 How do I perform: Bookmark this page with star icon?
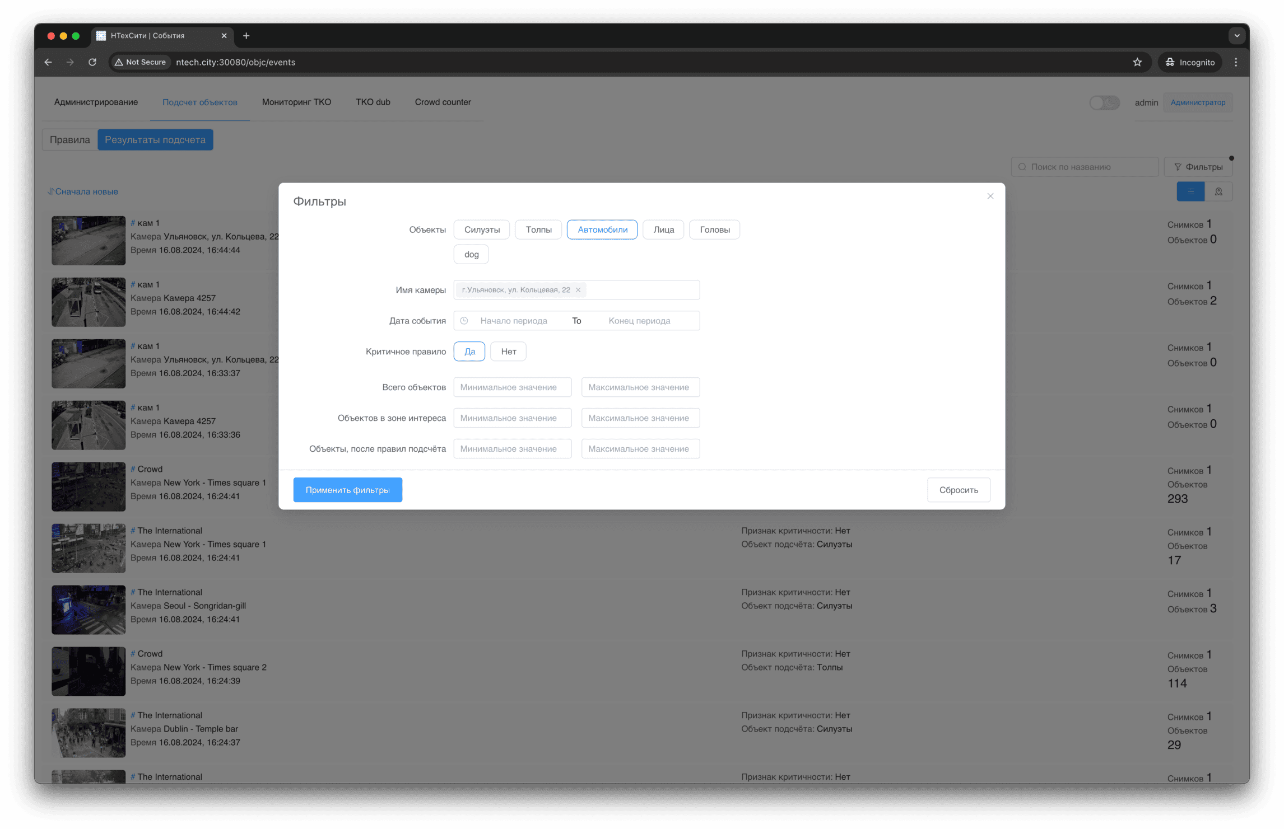point(1137,62)
